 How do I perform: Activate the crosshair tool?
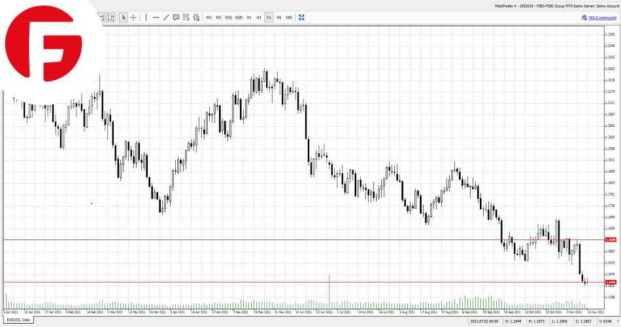[133, 18]
